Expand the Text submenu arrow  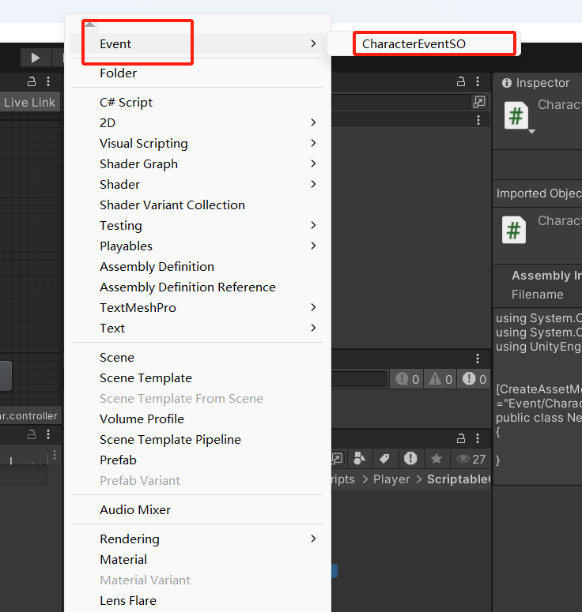coord(313,328)
